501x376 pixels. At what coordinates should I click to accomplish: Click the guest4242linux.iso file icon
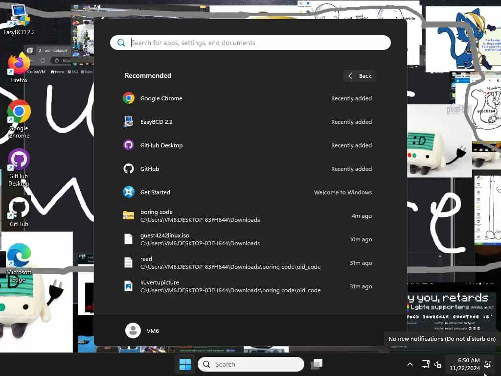129,239
